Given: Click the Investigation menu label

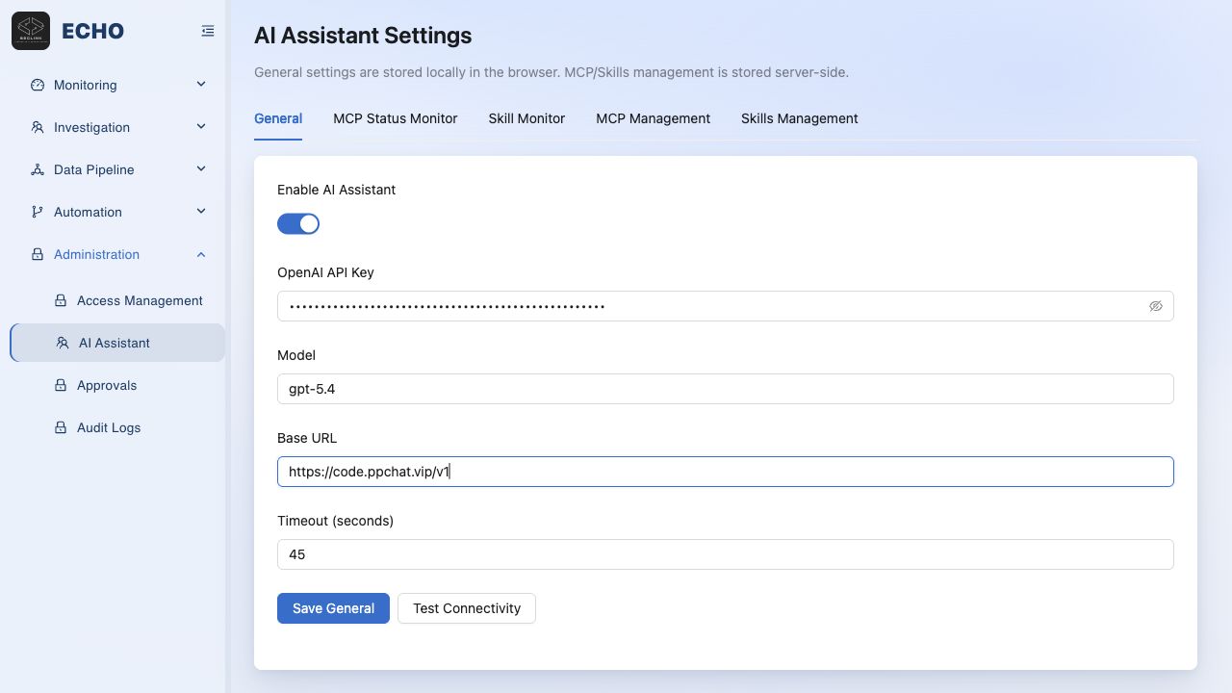Looking at the screenshot, I should (x=91, y=127).
